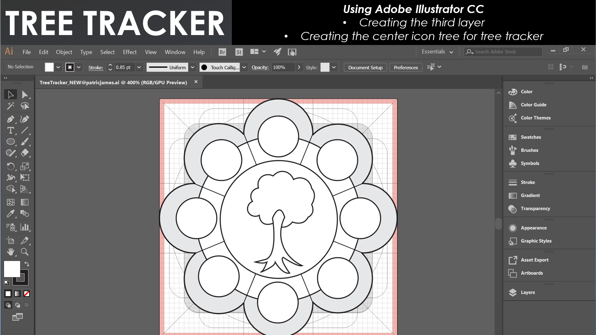Select the Column Graph tool
This screenshot has height=335, width=596.
coord(25,227)
